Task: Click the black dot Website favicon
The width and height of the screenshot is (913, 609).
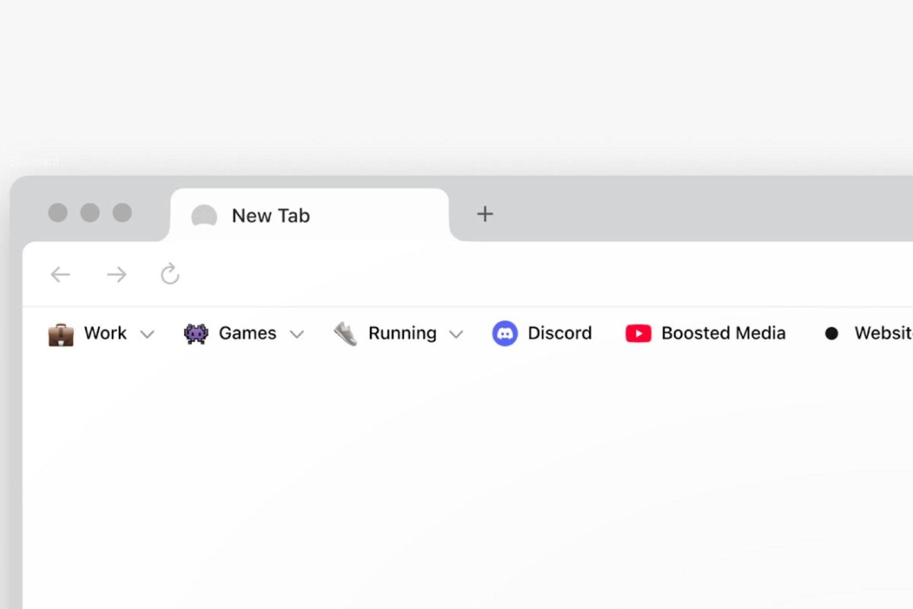Action: coord(831,334)
